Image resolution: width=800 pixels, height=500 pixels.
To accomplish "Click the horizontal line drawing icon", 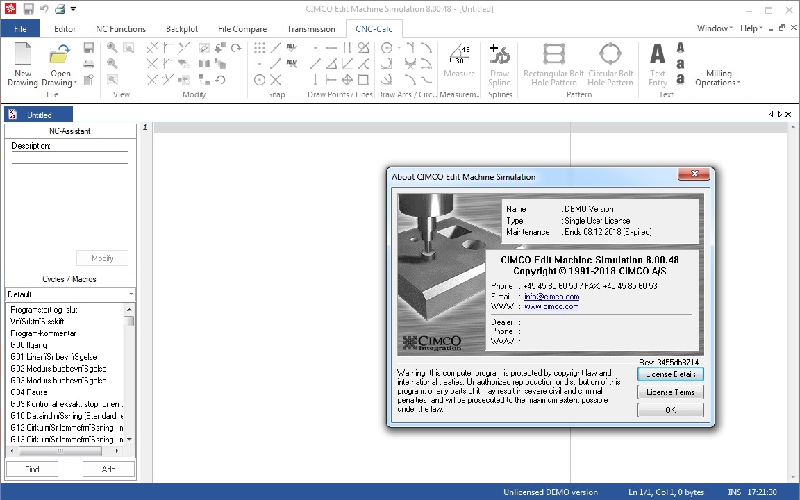I will point(331,48).
